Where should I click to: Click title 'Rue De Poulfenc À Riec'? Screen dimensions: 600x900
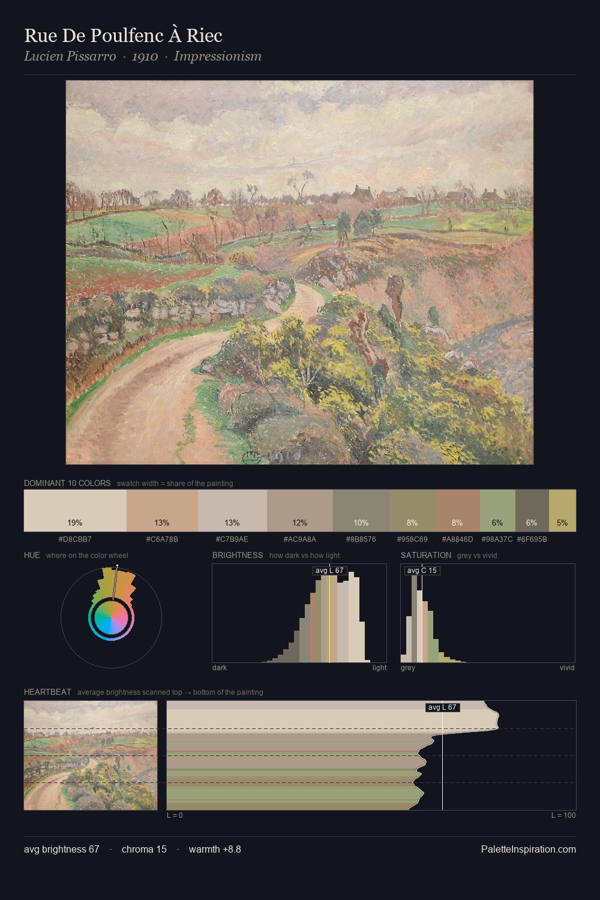(123, 35)
